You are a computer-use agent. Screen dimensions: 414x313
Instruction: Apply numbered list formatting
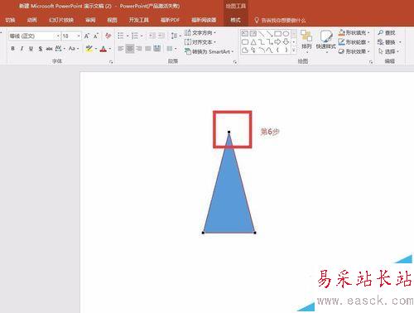[135, 36]
